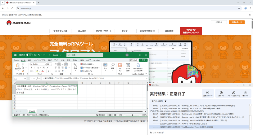The image size is (253, 135).
Task: Switch to the Insert (挿入) ribbon tab
Action: click(29, 60)
